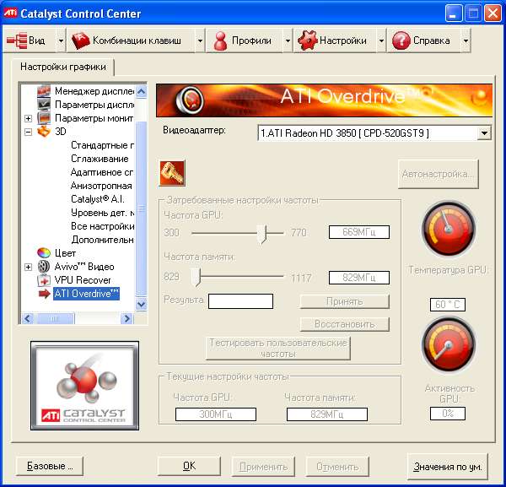Select Сглаживание in the tree
The width and height of the screenshot is (506, 487).
[x=100, y=159]
